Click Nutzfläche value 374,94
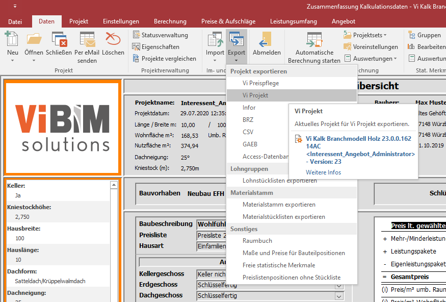 click(190, 146)
